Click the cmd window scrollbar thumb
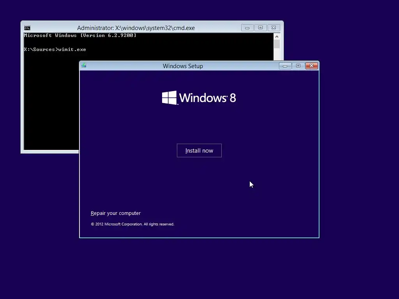Viewport: 399px width, 299px height. click(277, 44)
